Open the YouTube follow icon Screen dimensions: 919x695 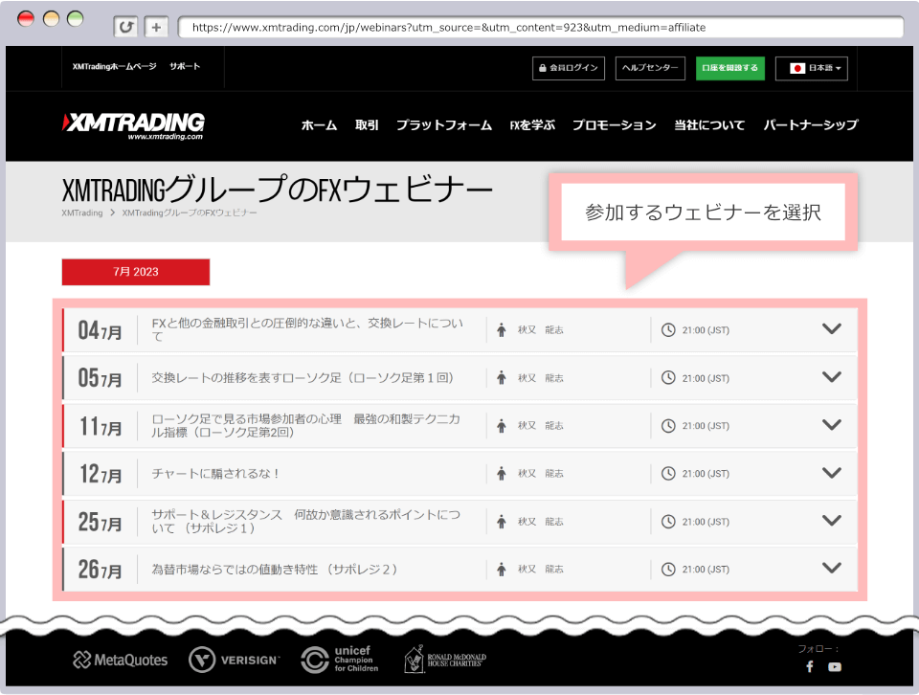point(835,667)
